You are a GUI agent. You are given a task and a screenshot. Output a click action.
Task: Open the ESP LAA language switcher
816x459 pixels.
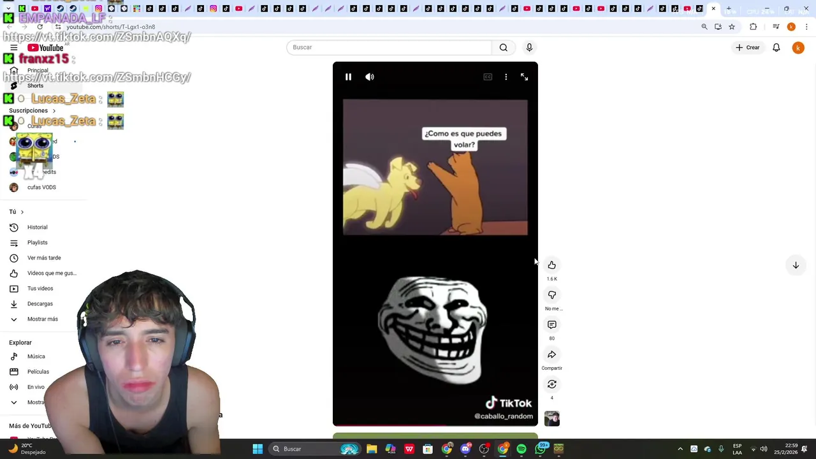point(737,449)
